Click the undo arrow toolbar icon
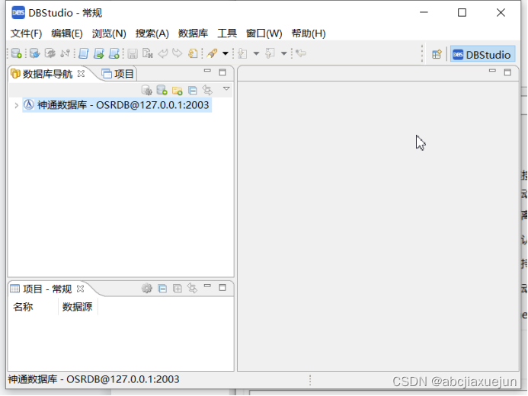The height and width of the screenshot is (396, 528). (163, 53)
